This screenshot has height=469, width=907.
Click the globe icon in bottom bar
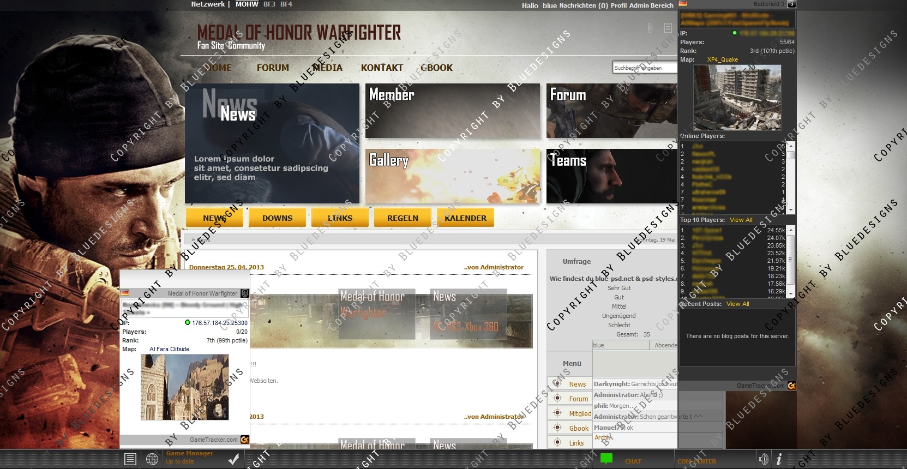pyautogui.click(x=152, y=459)
